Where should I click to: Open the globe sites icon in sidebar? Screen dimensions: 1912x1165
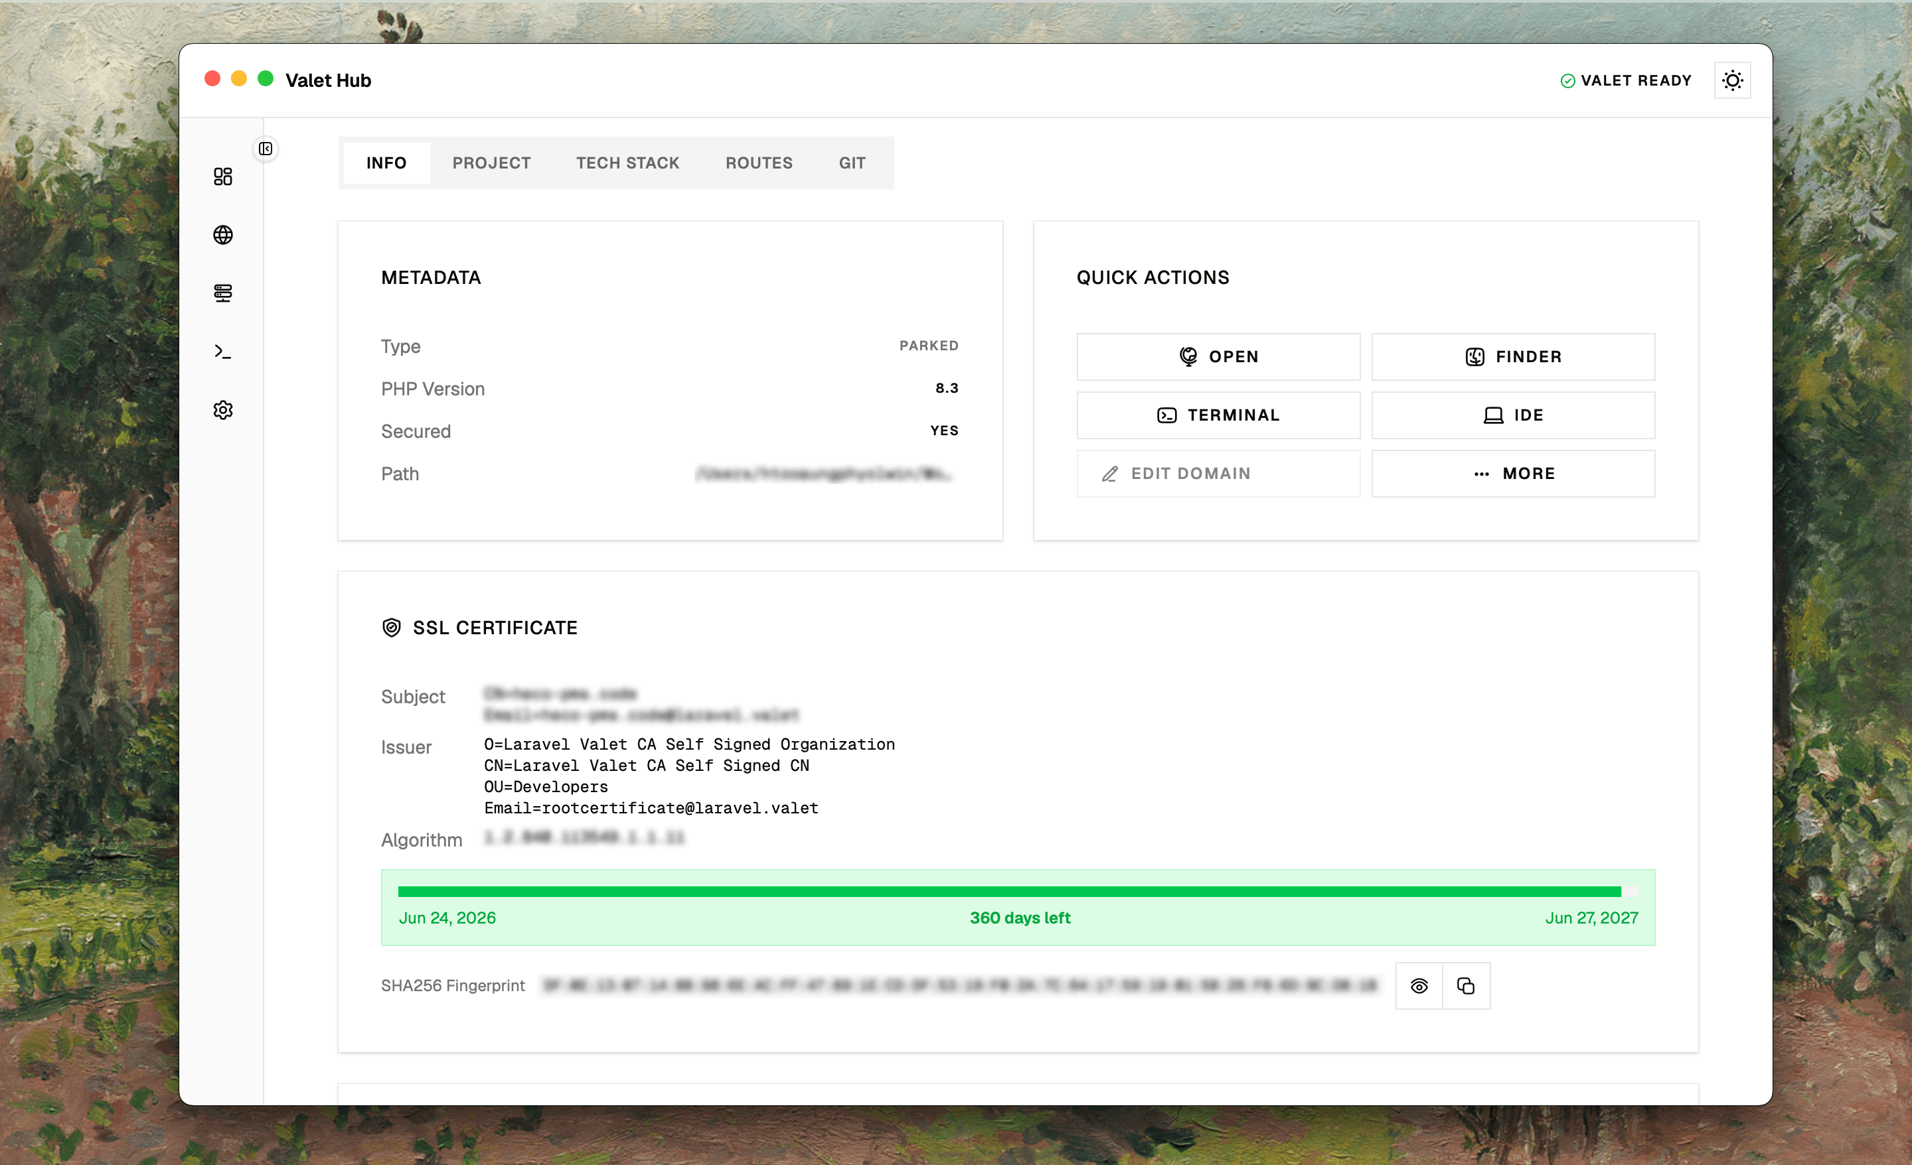click(222, 235)
